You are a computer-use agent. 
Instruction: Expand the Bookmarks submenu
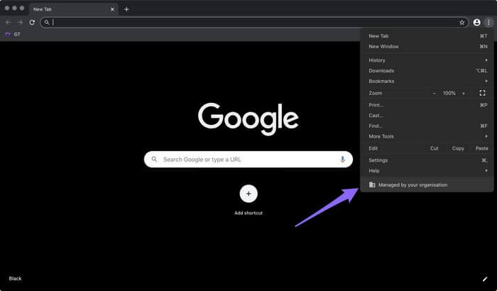click(x=426, y=81)
